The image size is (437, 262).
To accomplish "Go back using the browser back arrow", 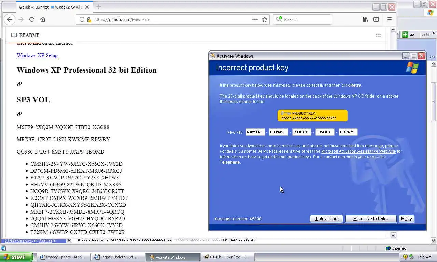I will pyautogui.click(x=10, y=19).
